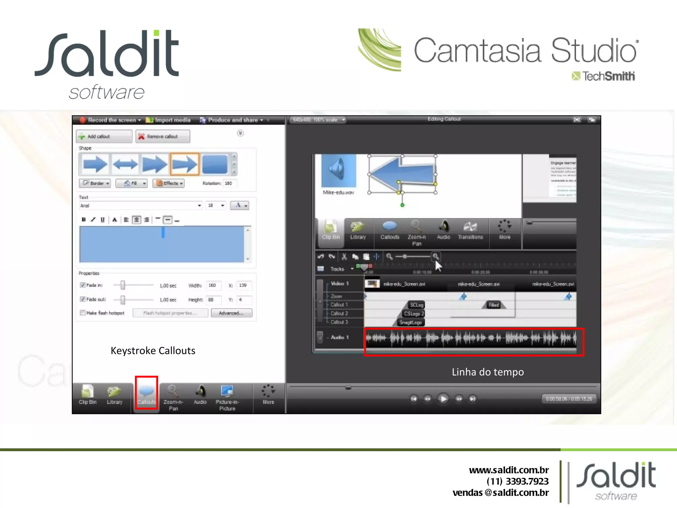The height and width of the screenshot is (508, 677).
Task: Toggle Bold text formatting
Action: point(84,220)
